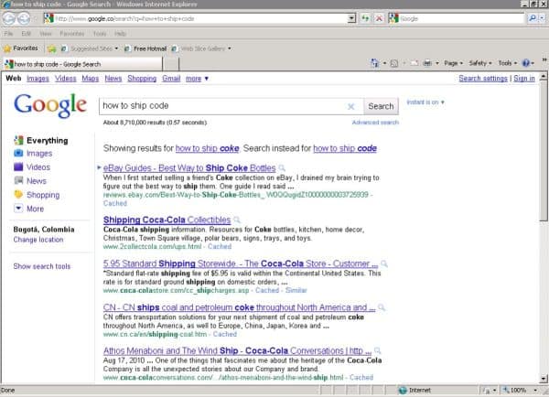Screen dimensions: 549x397
Task: Open the Page dropdown menu
Action: coord(454,63)
